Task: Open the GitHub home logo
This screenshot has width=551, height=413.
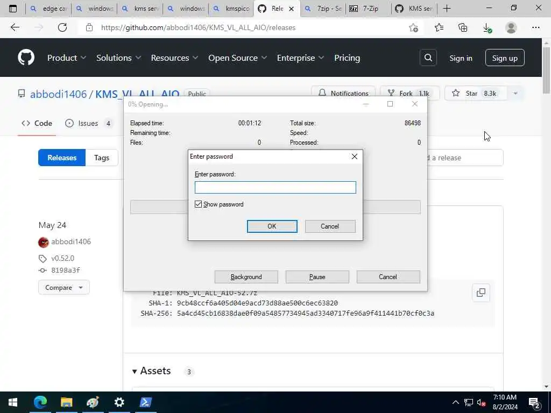Action: [26, 58]
